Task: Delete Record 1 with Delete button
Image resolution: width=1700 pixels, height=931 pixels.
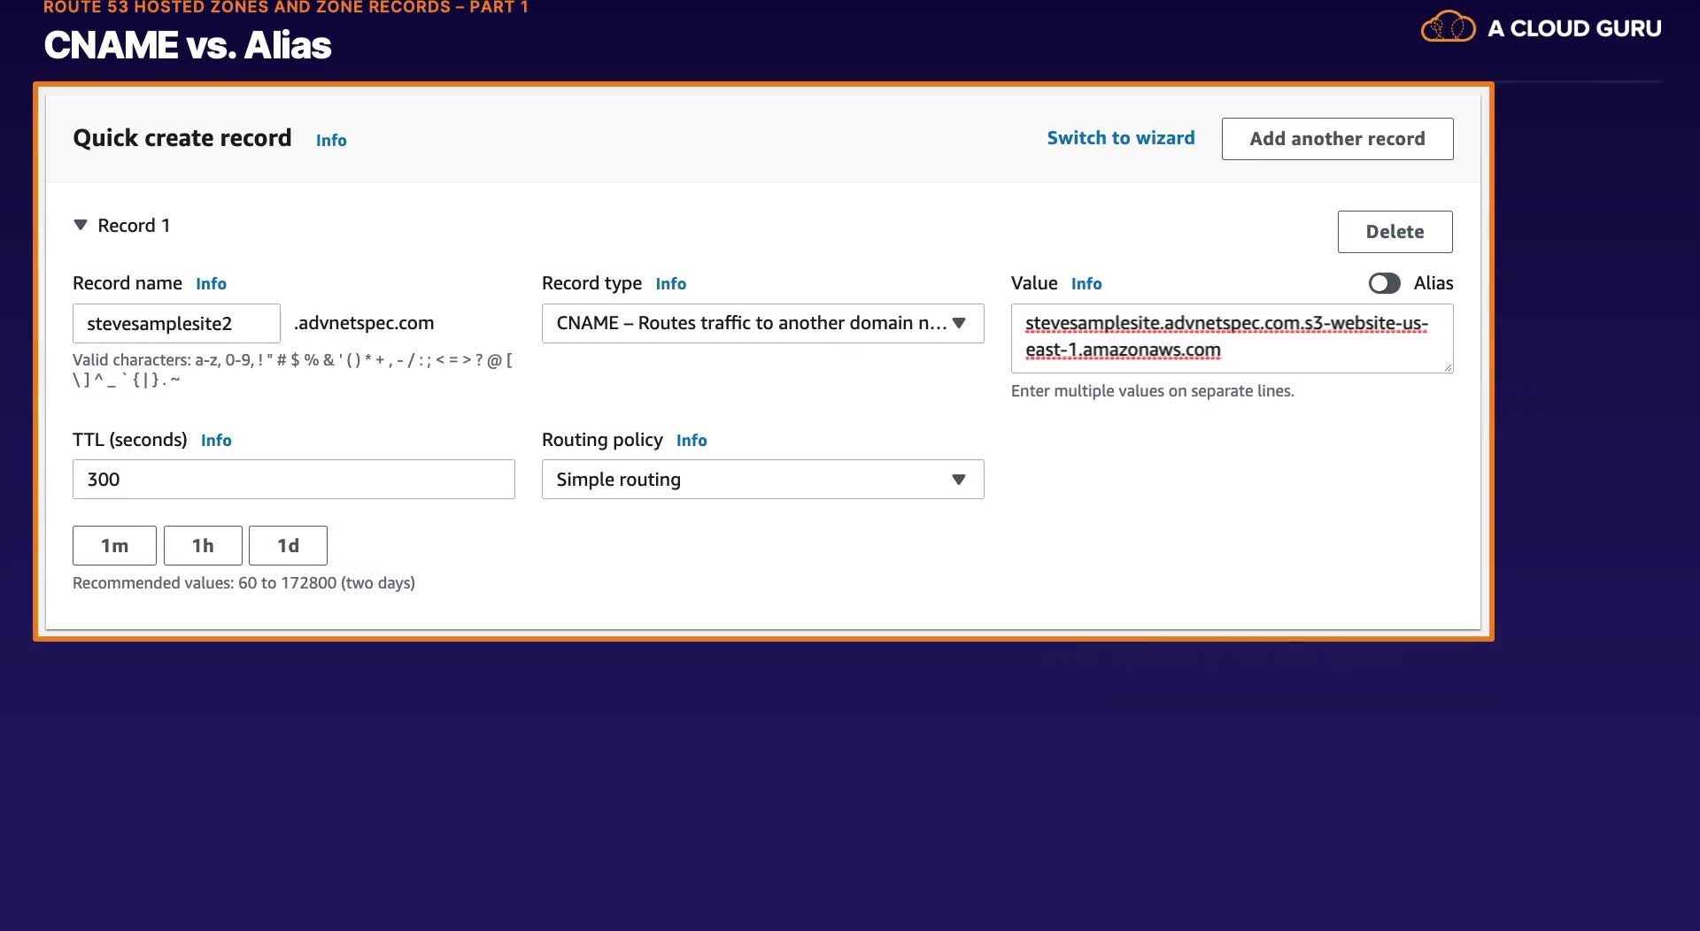Action: (1395, 232)
